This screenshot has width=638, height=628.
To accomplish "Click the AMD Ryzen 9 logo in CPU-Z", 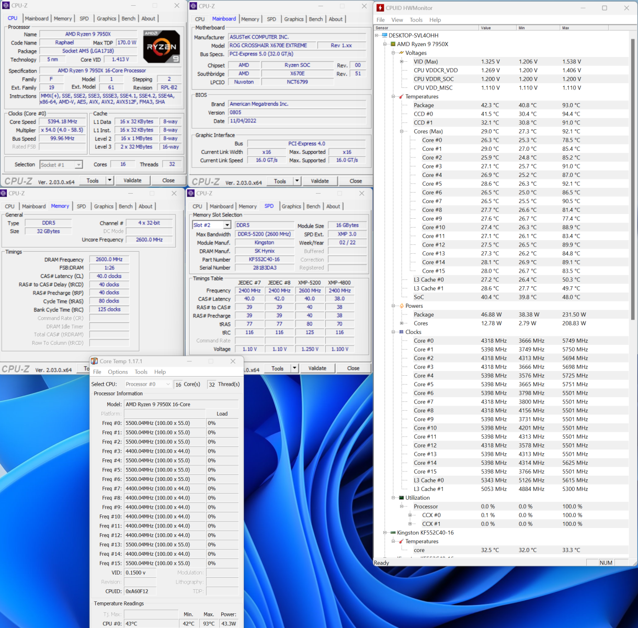I will tap(162, 47).
